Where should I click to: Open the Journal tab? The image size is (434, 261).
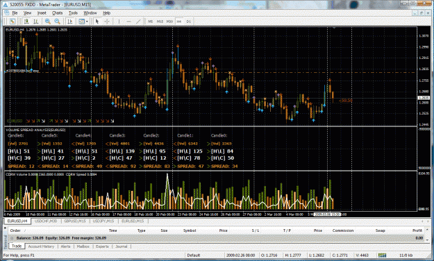(x=122, y=246)
